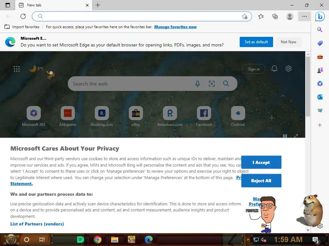Open the Action Center notifications icon

[316, 240]
